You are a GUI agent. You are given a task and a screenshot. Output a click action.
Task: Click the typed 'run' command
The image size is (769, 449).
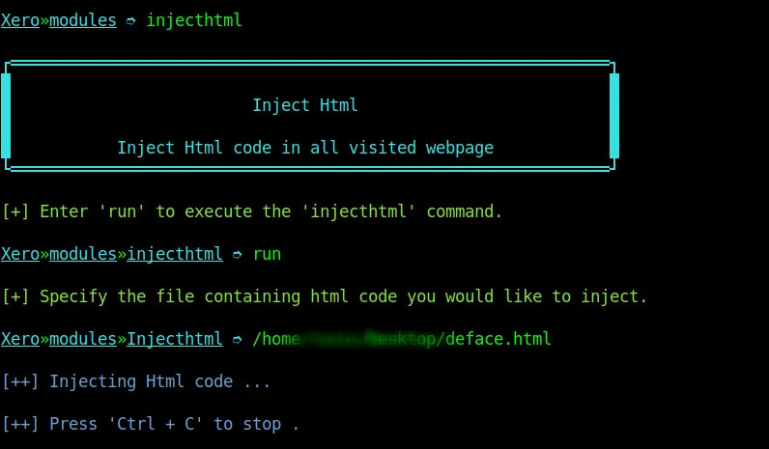click(267, 254)
